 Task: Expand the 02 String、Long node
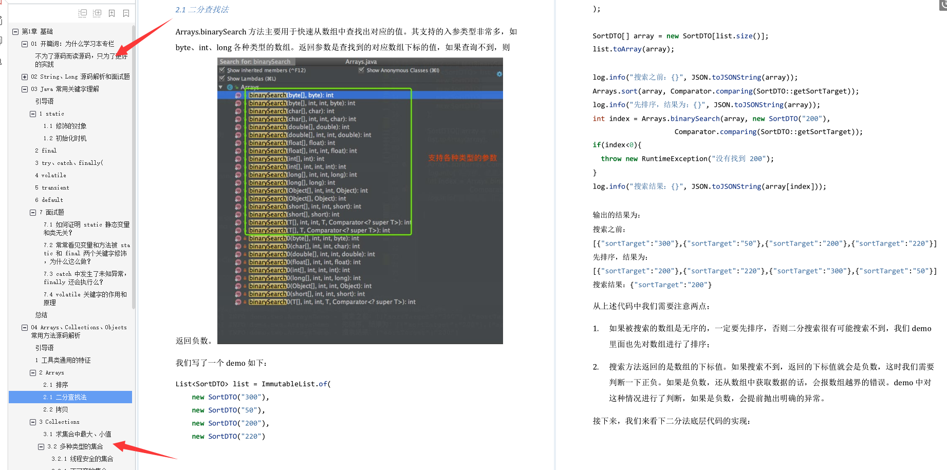tap(25, 77)
